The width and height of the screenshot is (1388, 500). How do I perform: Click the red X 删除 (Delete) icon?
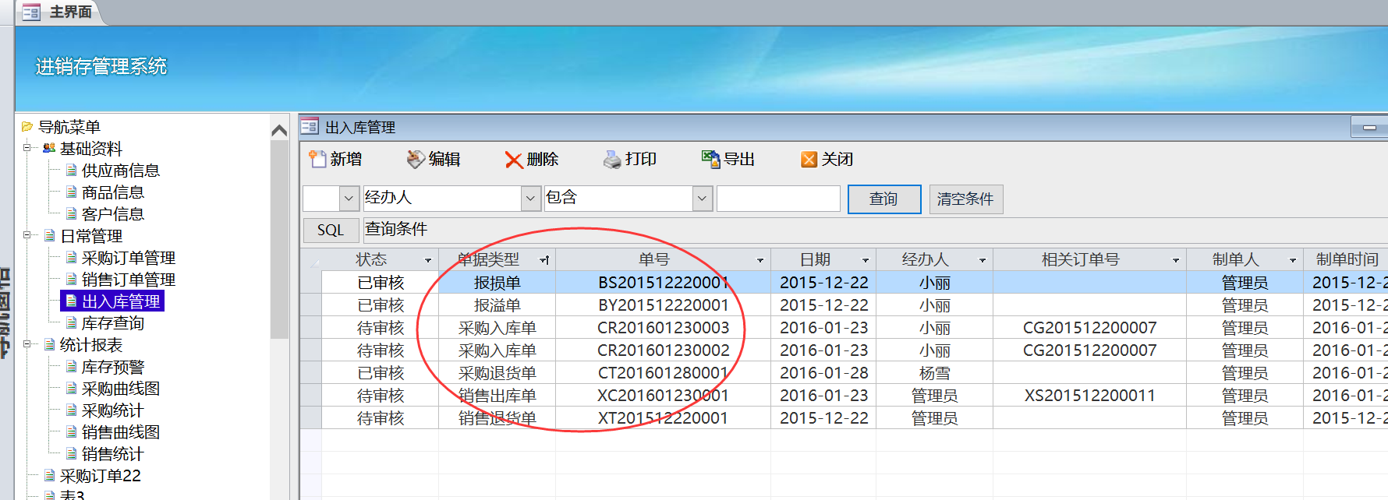pyautogui.click(x=513, y=160)
